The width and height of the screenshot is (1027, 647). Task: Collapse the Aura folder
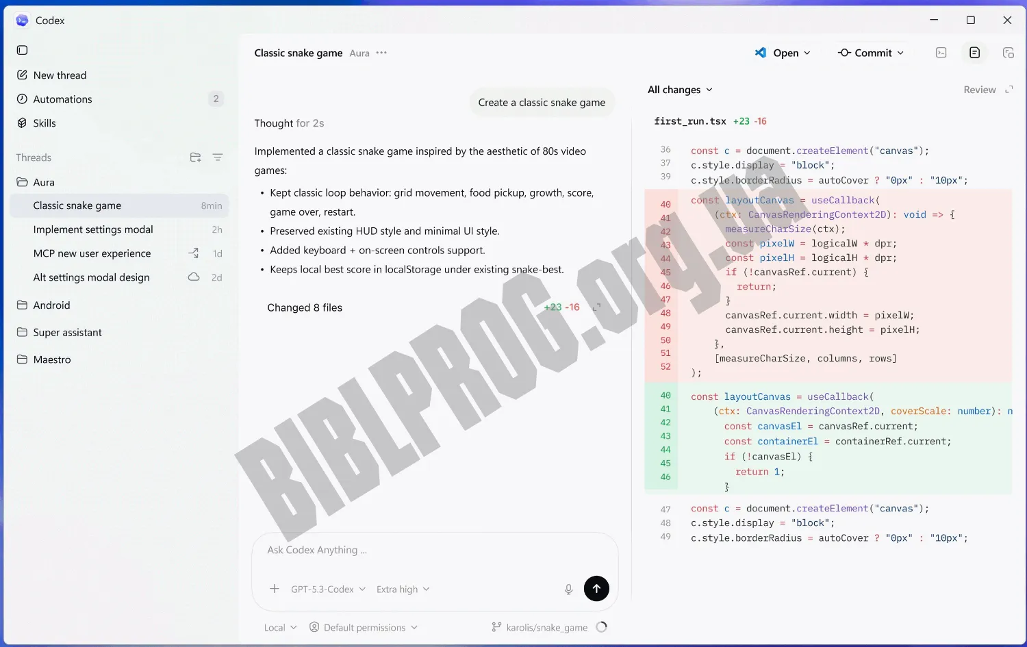click(x=36, y=182)
